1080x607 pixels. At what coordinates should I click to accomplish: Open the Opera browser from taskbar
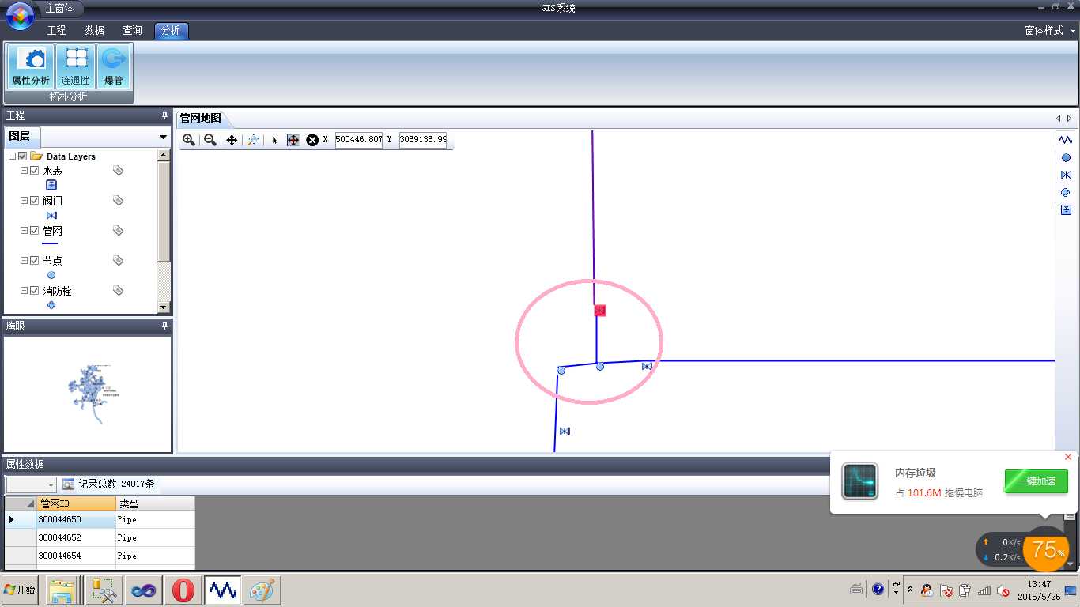pos(183,590)
